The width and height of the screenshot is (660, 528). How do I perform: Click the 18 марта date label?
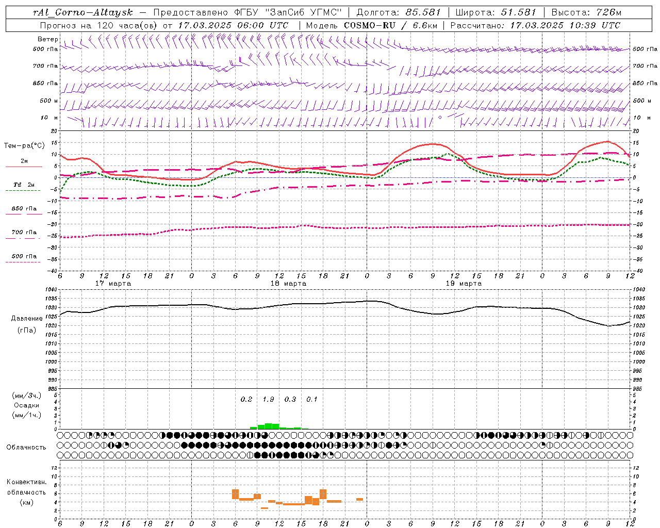pos(288,283)
